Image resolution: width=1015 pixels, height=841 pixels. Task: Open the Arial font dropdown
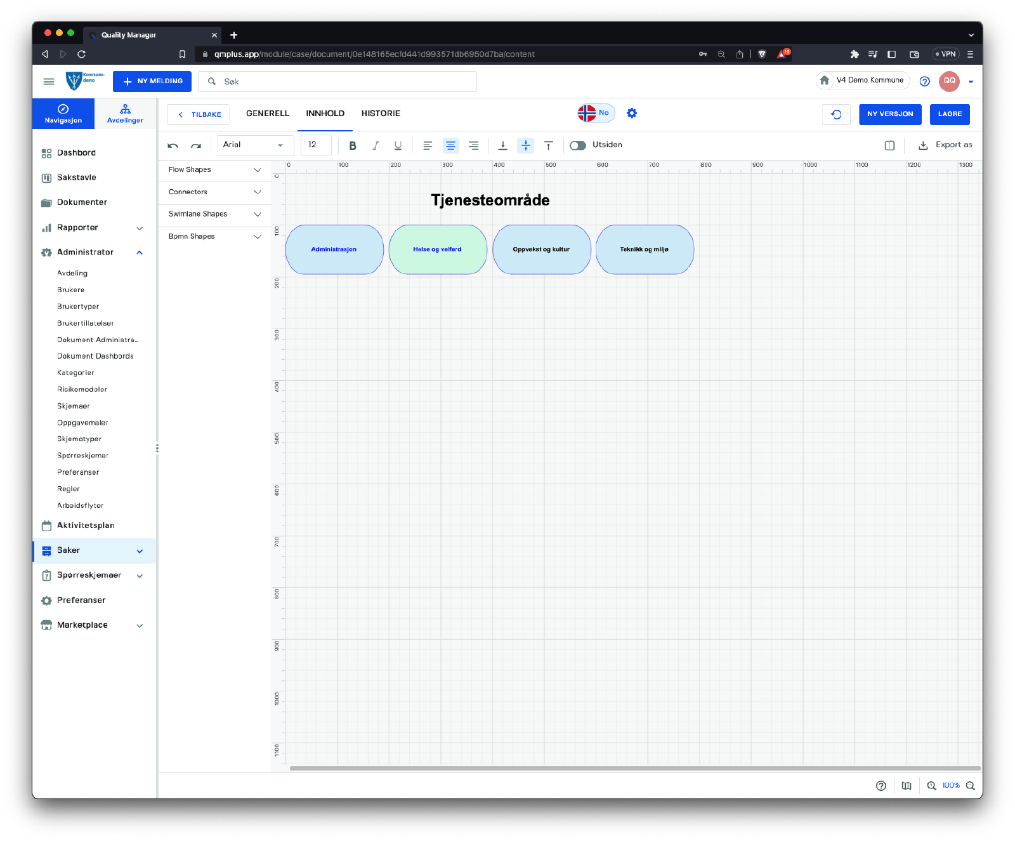[x=255, y=145]
